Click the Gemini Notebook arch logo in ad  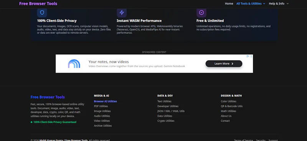tap(74, 64)
